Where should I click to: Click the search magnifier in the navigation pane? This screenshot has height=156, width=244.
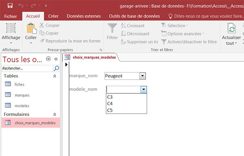click(57, 68)
